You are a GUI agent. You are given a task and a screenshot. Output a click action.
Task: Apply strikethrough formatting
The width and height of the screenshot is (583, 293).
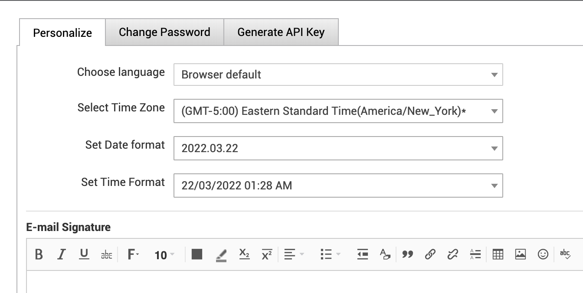[x=106, y=255]
